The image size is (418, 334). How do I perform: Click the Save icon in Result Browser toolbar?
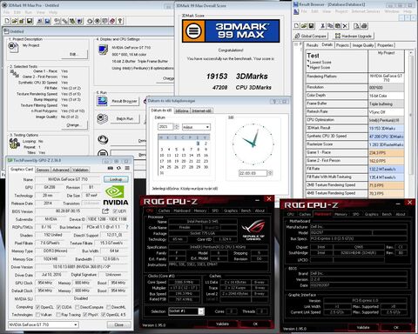[x=311, y=26]
